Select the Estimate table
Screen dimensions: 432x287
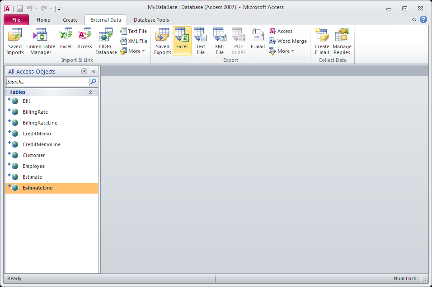(x=52, y=177)
